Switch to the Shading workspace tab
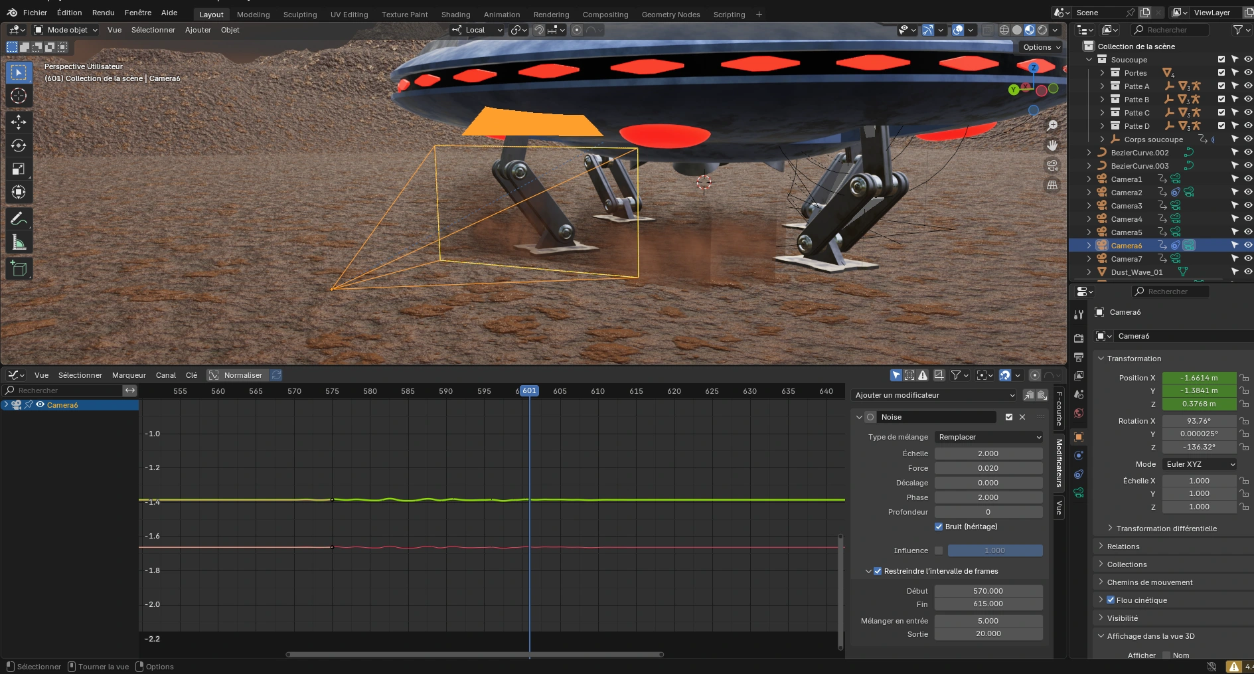Image resolution: width=1254 pixels, height=674 pixels. point(455,15)
